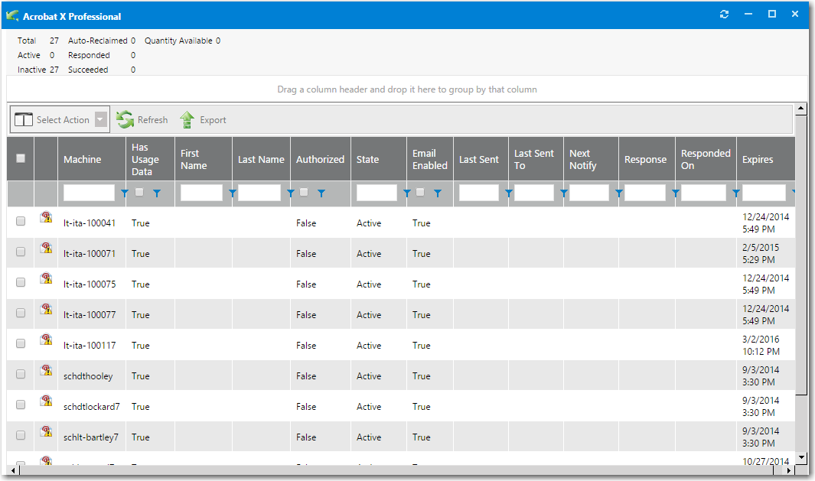Expand the Select Action dropdown arrow
The image size is (815, 481).
(101, 120)
